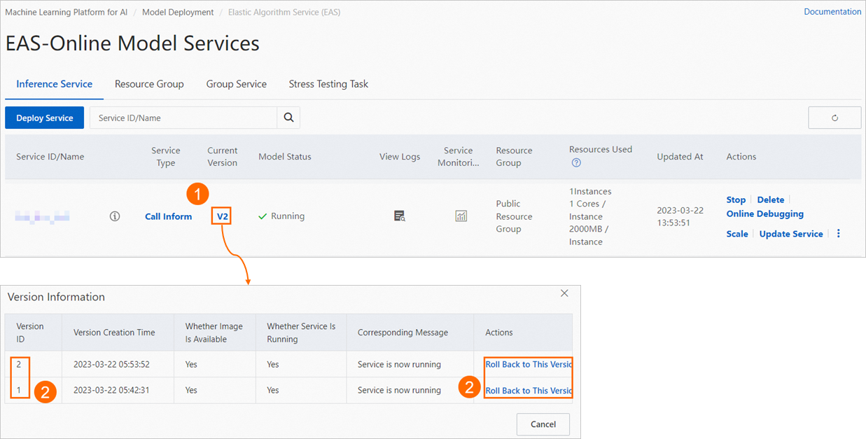Screen dimensions: 866x439
Task: Click the green Running status check icon
Action: (x=262, y=216)
